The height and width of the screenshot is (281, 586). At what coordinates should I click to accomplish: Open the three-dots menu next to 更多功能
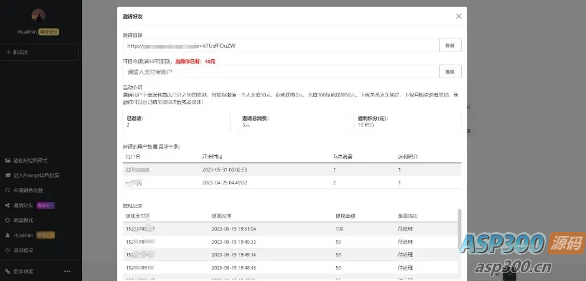click(67, 271)
